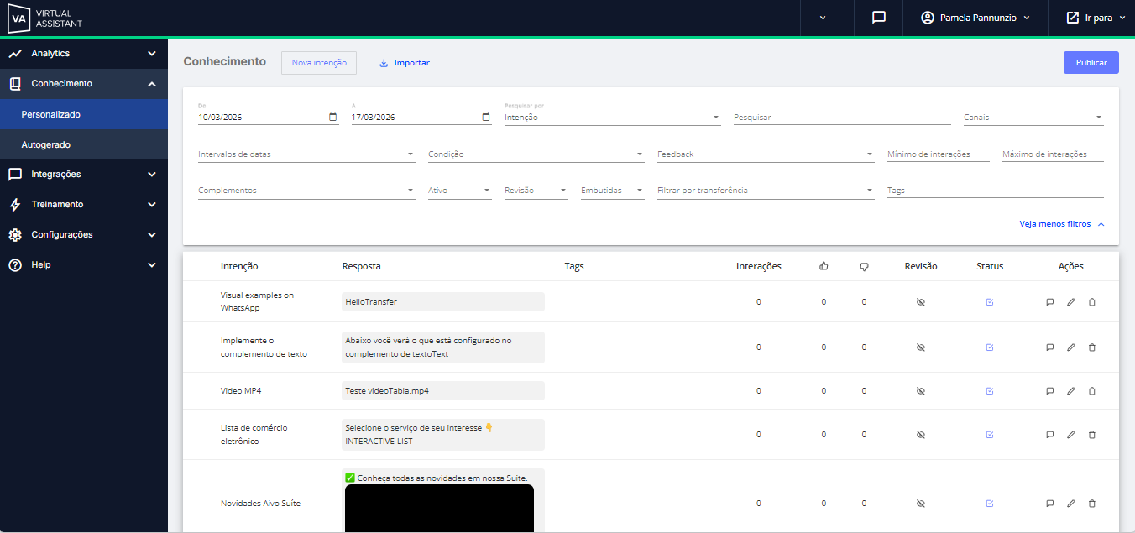The image size is (1135, 533).
Task: Click the Pesquisar search input field
Action: click(841, 118)
